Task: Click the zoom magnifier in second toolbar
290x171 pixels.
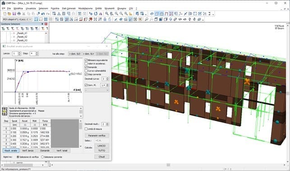Action: point(147,19)
